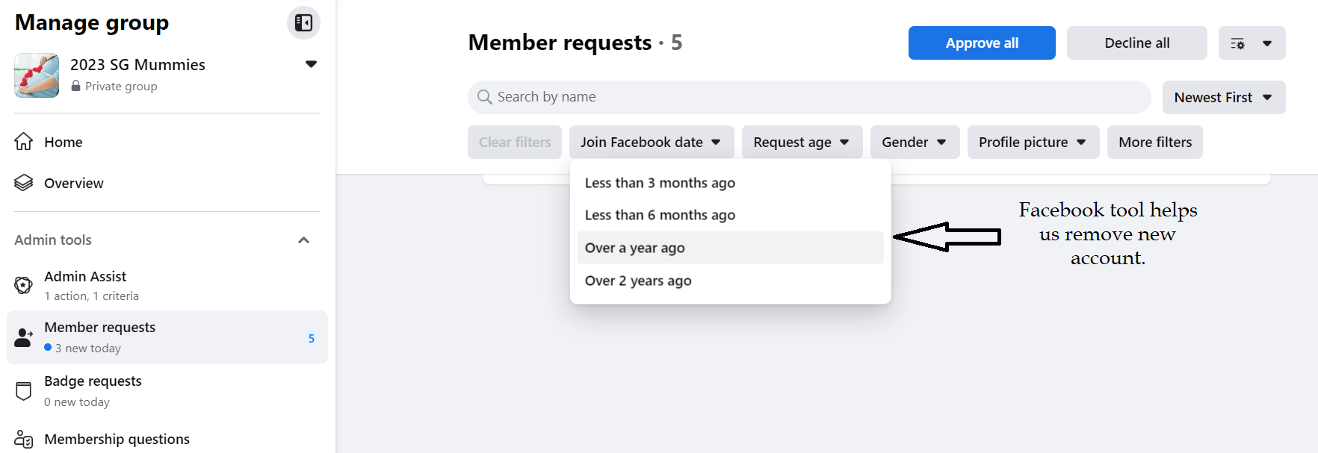Expand the group switcher arrow
1318x453 pixels.
pos(311,64)
